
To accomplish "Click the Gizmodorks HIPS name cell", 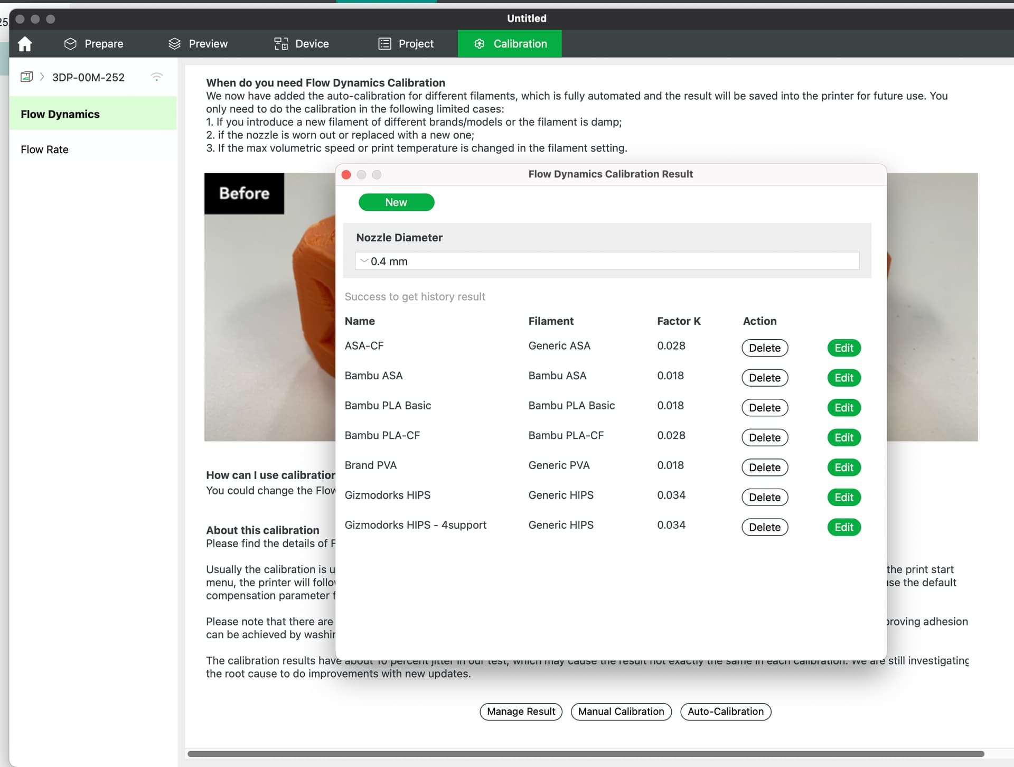I will 387,495.
